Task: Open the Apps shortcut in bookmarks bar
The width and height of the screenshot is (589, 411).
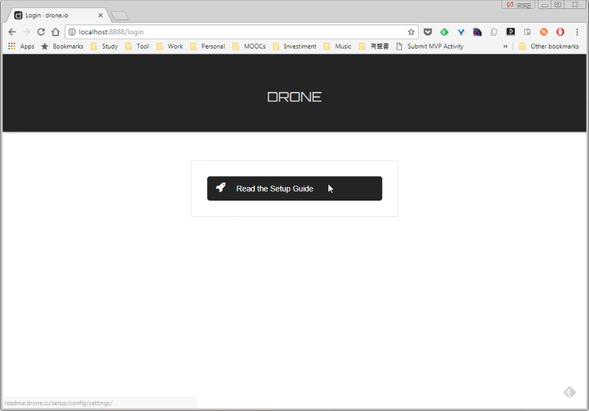Action: pyautogui.click(x=21, y=46)
